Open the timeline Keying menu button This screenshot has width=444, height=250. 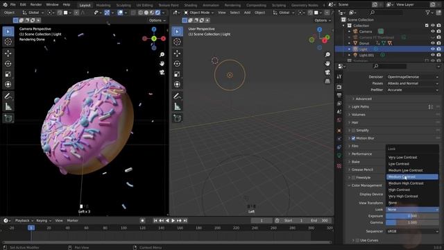(x=44, y=221)
